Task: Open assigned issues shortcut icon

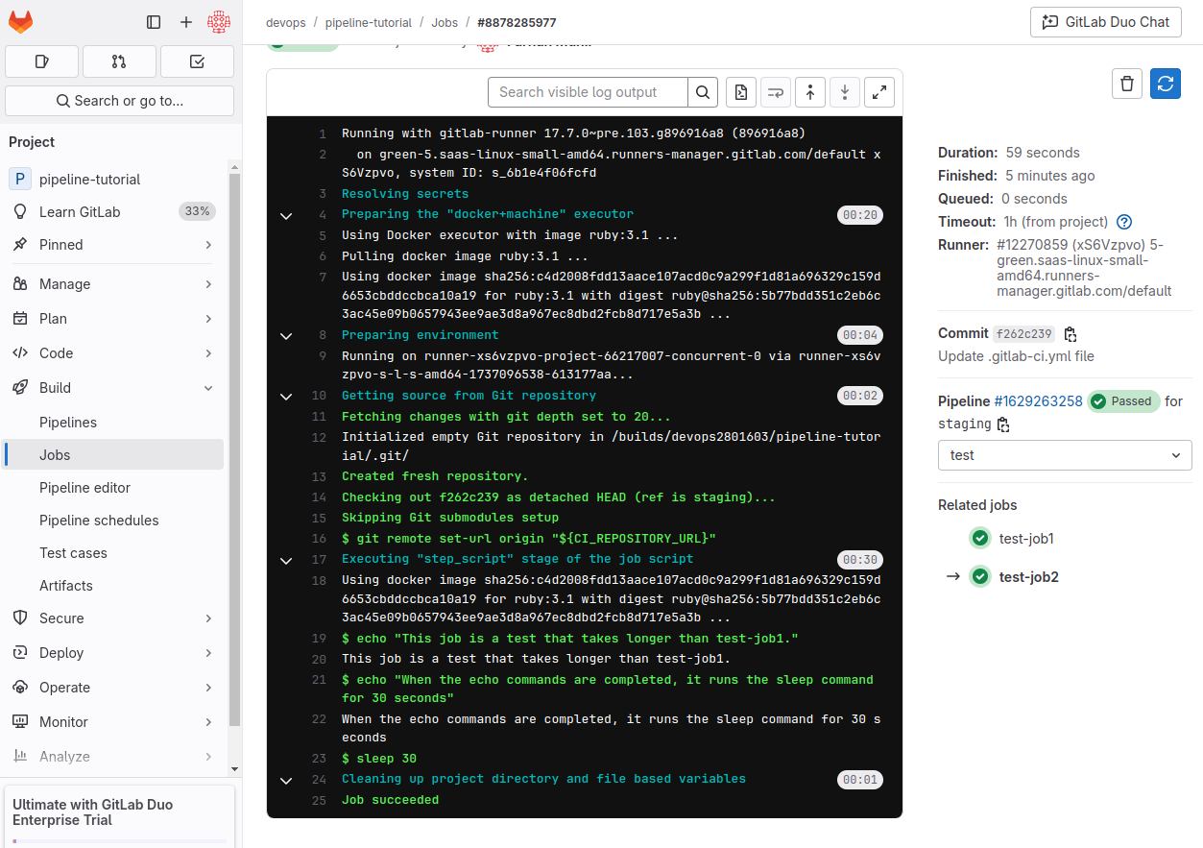Action: (x=41, y=61)
